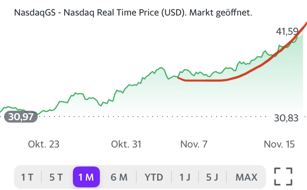Choose the MAX time range

(x=246, y=177)
